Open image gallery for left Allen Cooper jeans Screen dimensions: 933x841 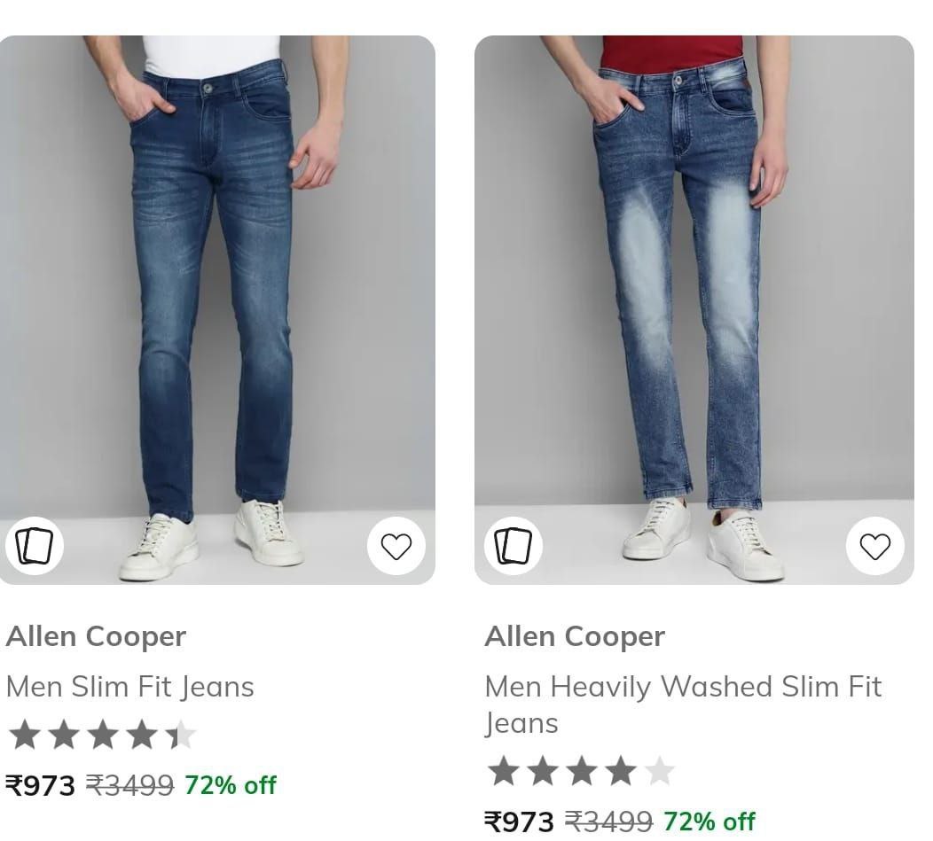click(x=34, y=546)
